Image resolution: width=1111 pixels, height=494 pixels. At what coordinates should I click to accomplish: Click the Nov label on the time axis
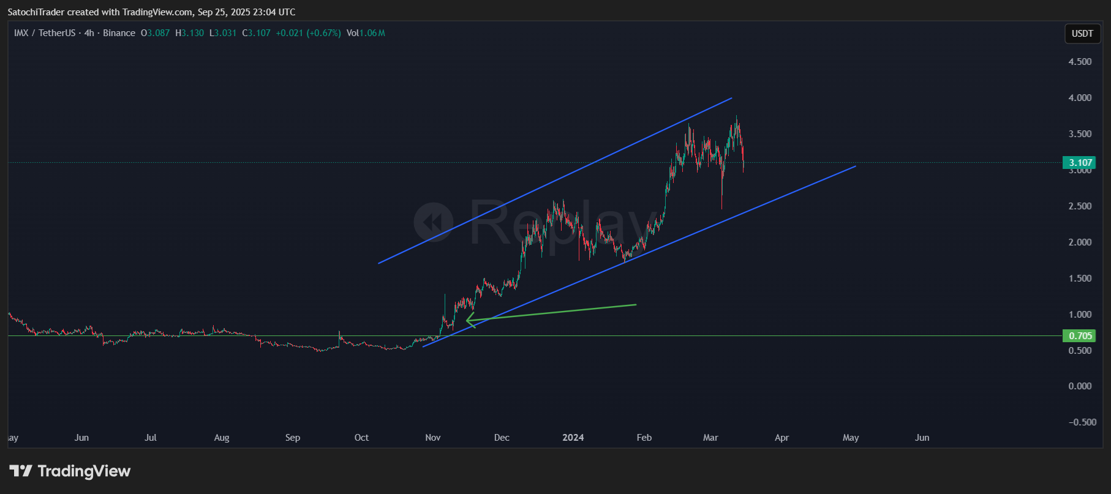pos(433,438)
